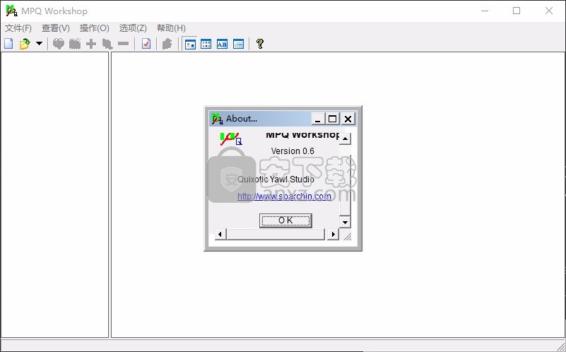The image size is (566, 352).
Task: Click the New archive toolbar icon
Action: point(8,44)
